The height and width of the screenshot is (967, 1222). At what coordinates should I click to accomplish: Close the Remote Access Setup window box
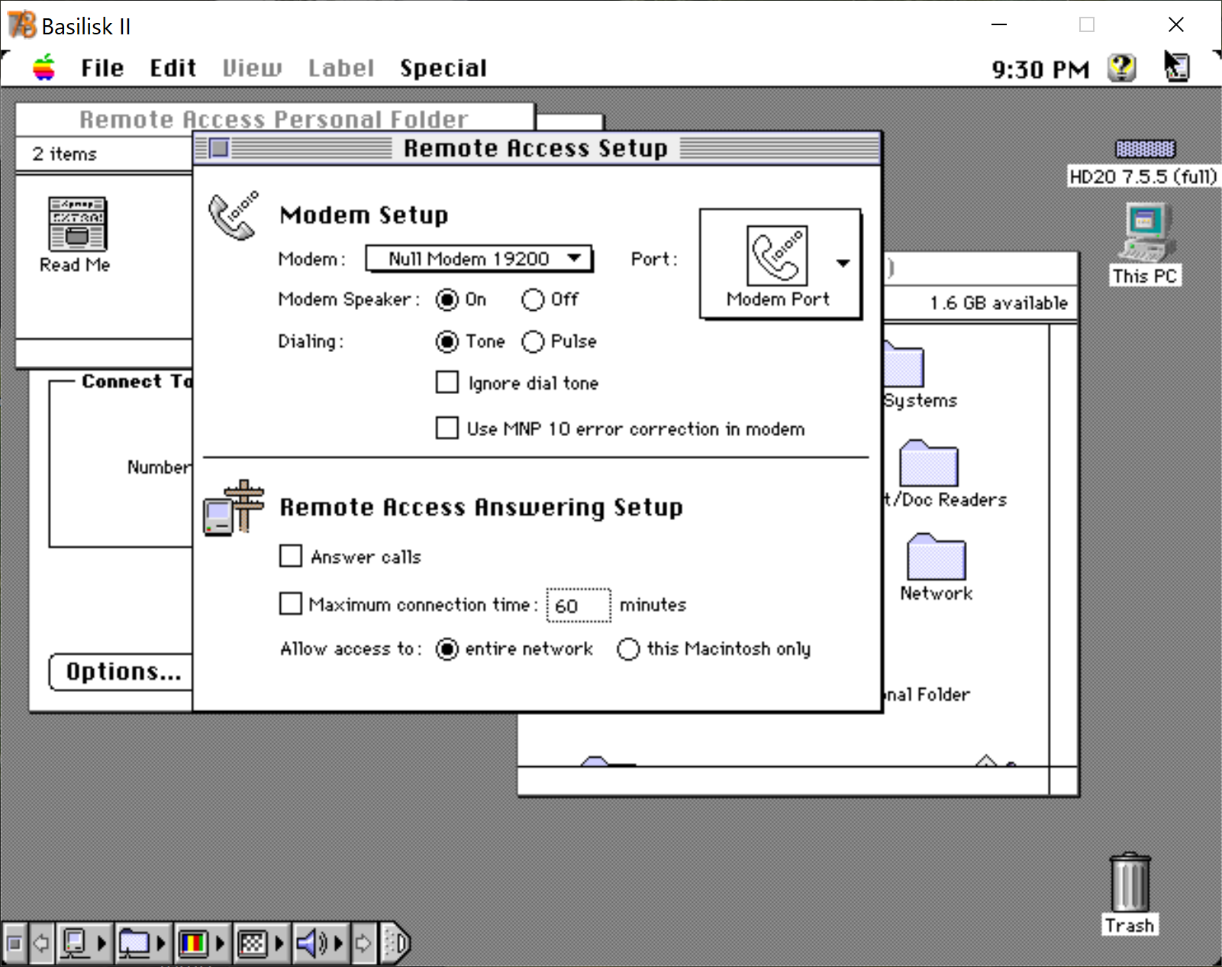pos(219,148)
